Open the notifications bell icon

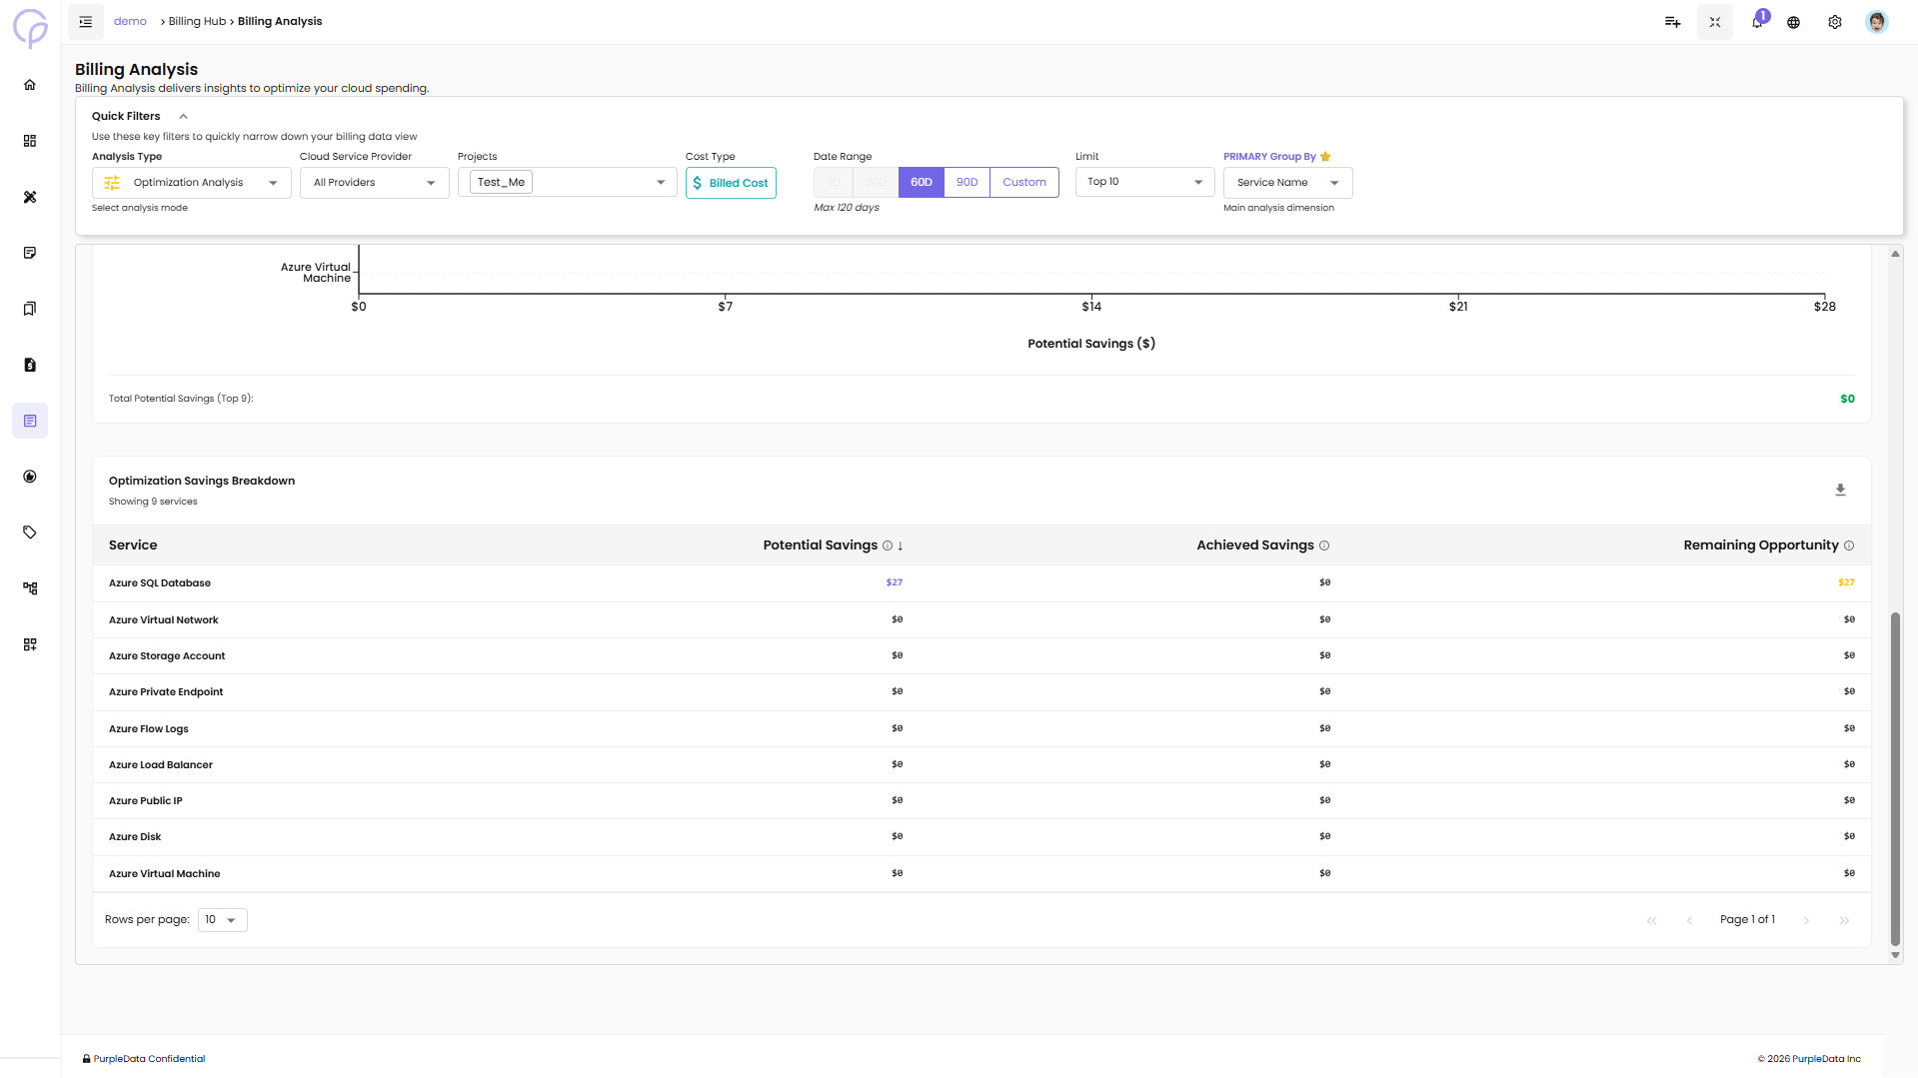(x=1757, y=22)
